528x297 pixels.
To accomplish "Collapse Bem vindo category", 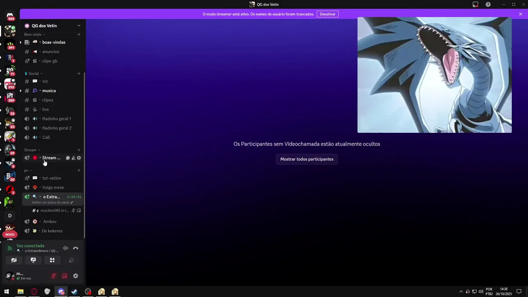I will click(35, 35).
